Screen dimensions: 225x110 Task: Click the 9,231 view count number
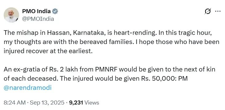[x=76, y=103]
